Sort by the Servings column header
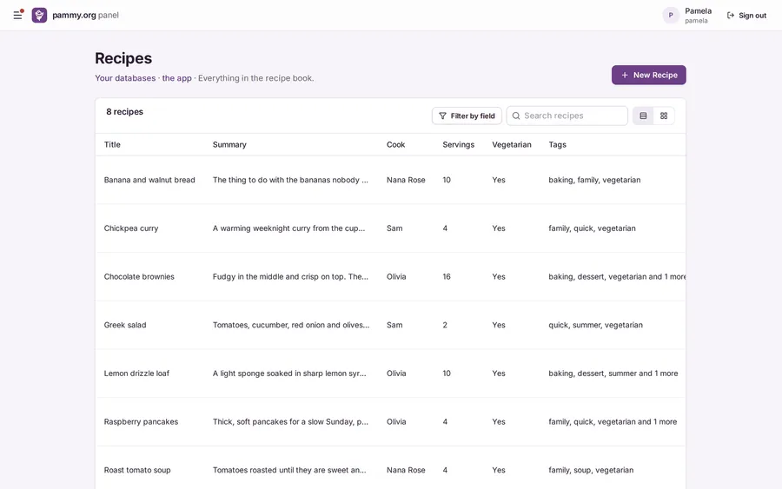This screenshot has height=489, width=782. point(458,144)
